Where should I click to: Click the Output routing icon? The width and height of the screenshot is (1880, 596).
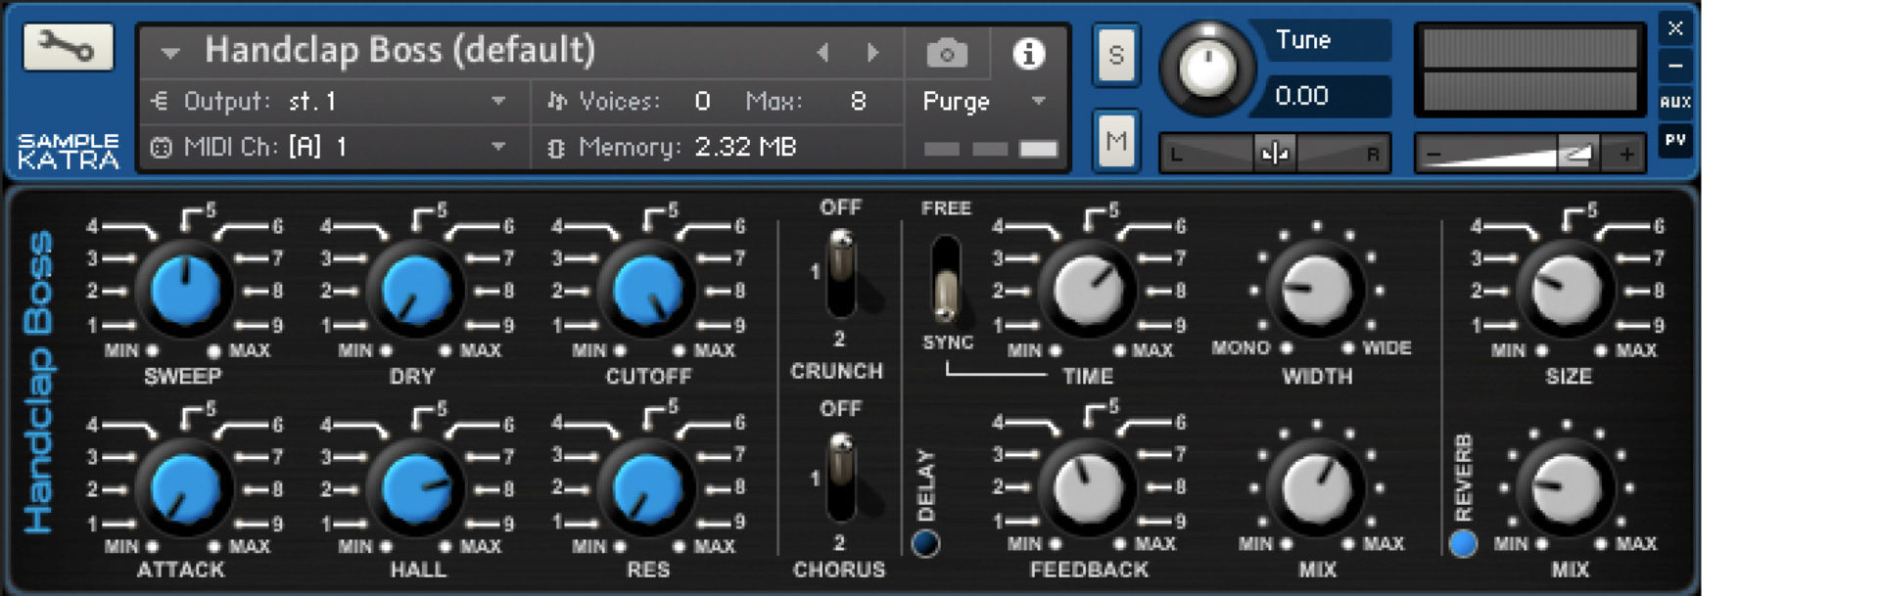point(160,101)
